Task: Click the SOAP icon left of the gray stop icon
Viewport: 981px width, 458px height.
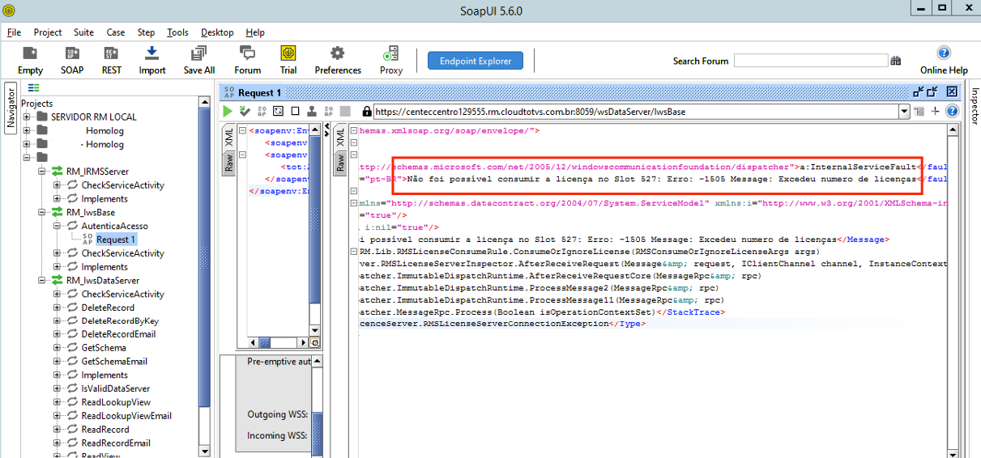Action: coord(329,111)
